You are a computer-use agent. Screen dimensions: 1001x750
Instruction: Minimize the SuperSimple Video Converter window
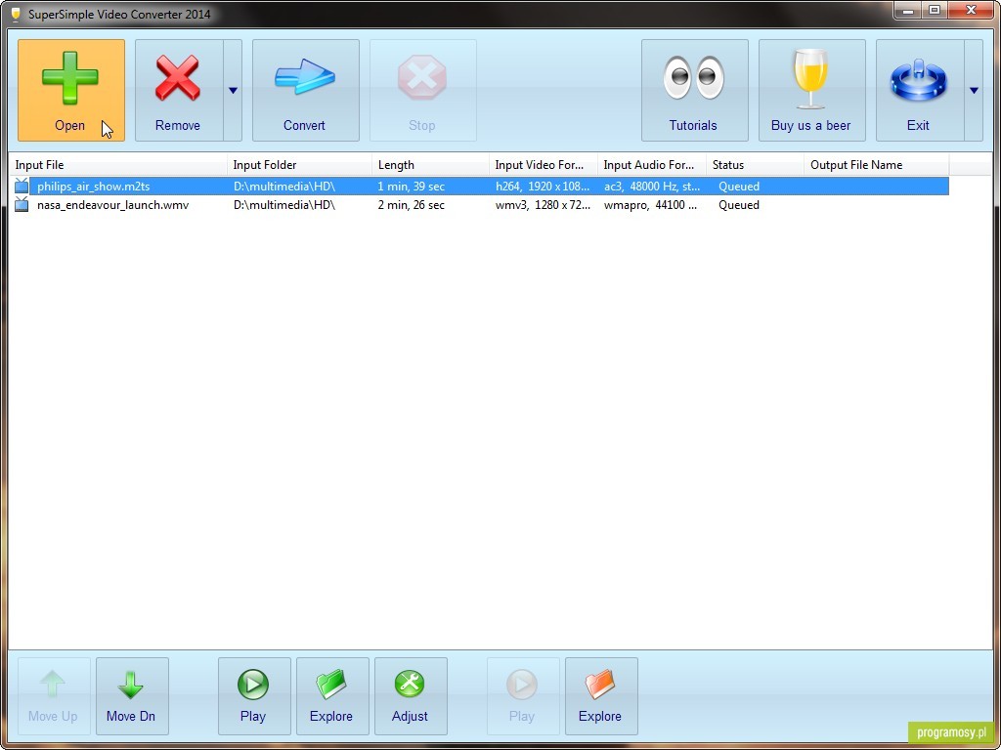[x=909, y=10]
